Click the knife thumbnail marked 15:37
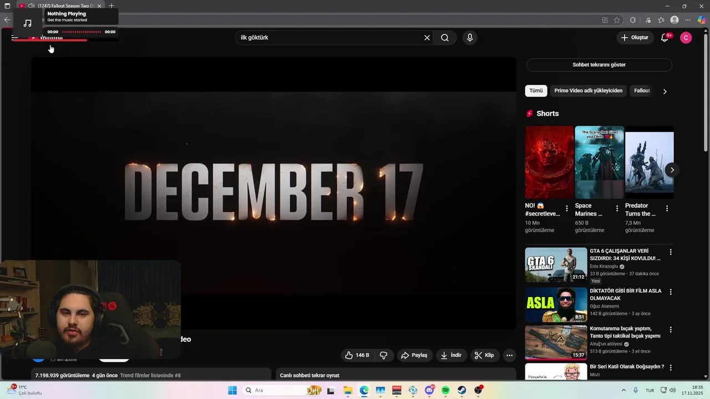Viewport: 710px width, 399px height. tap(556, 342)
